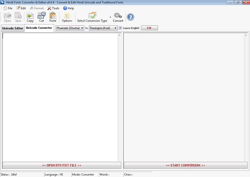This screenshot has width=250, height=177.
Task: Click the Open file toolbar icon
Action: 7,17
